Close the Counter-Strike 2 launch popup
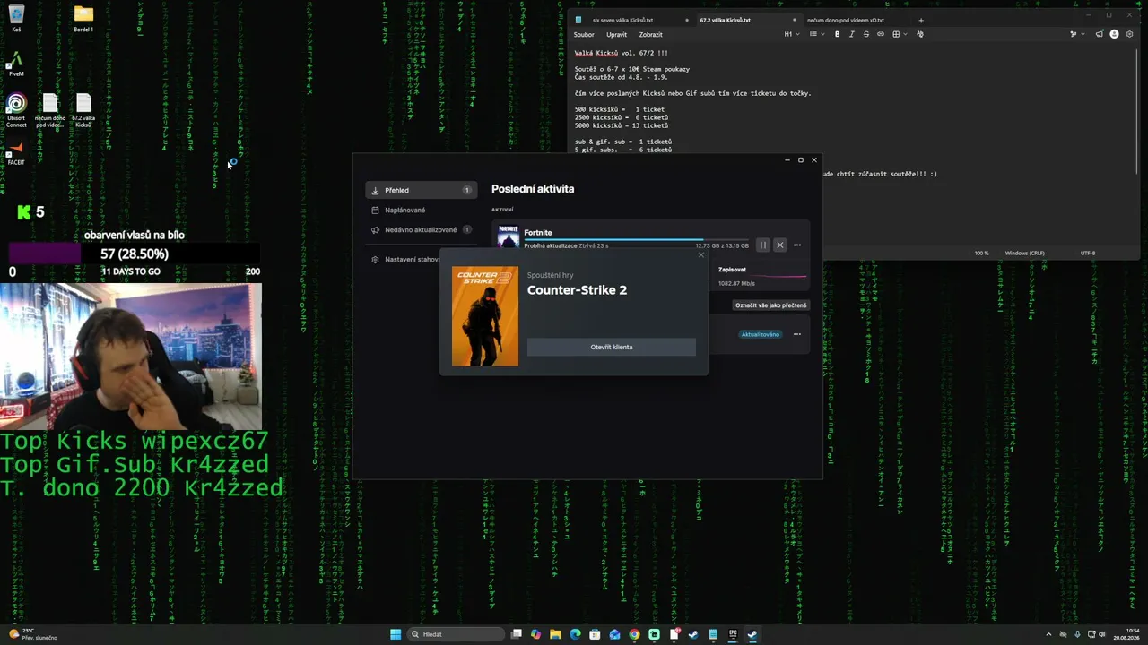Viewport: 1148px width, 645px height. click(x=701, y=255)
